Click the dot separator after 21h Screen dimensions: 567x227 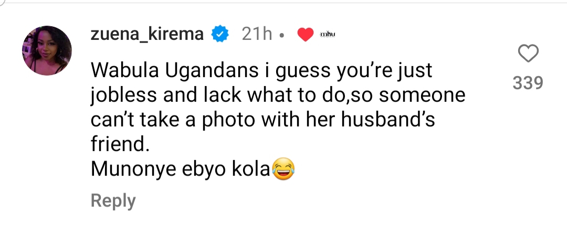point(282,36)
